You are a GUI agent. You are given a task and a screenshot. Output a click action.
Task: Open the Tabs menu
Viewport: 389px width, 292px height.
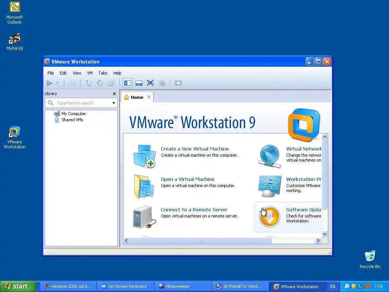103,73
